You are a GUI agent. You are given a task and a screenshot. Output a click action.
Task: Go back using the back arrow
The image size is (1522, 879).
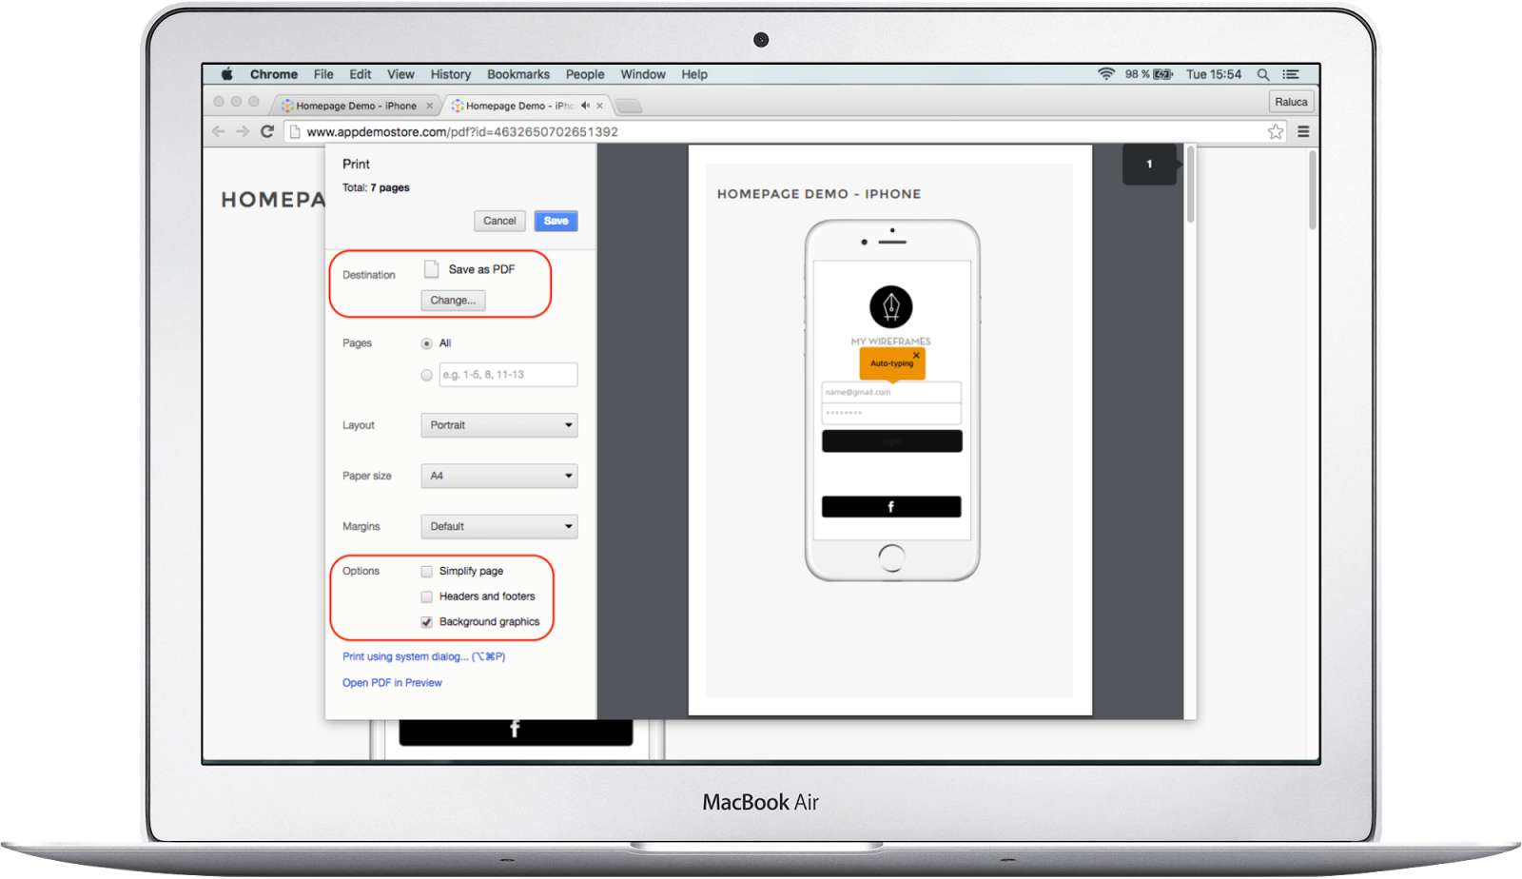pyautogui.click(x=218, y=131)
